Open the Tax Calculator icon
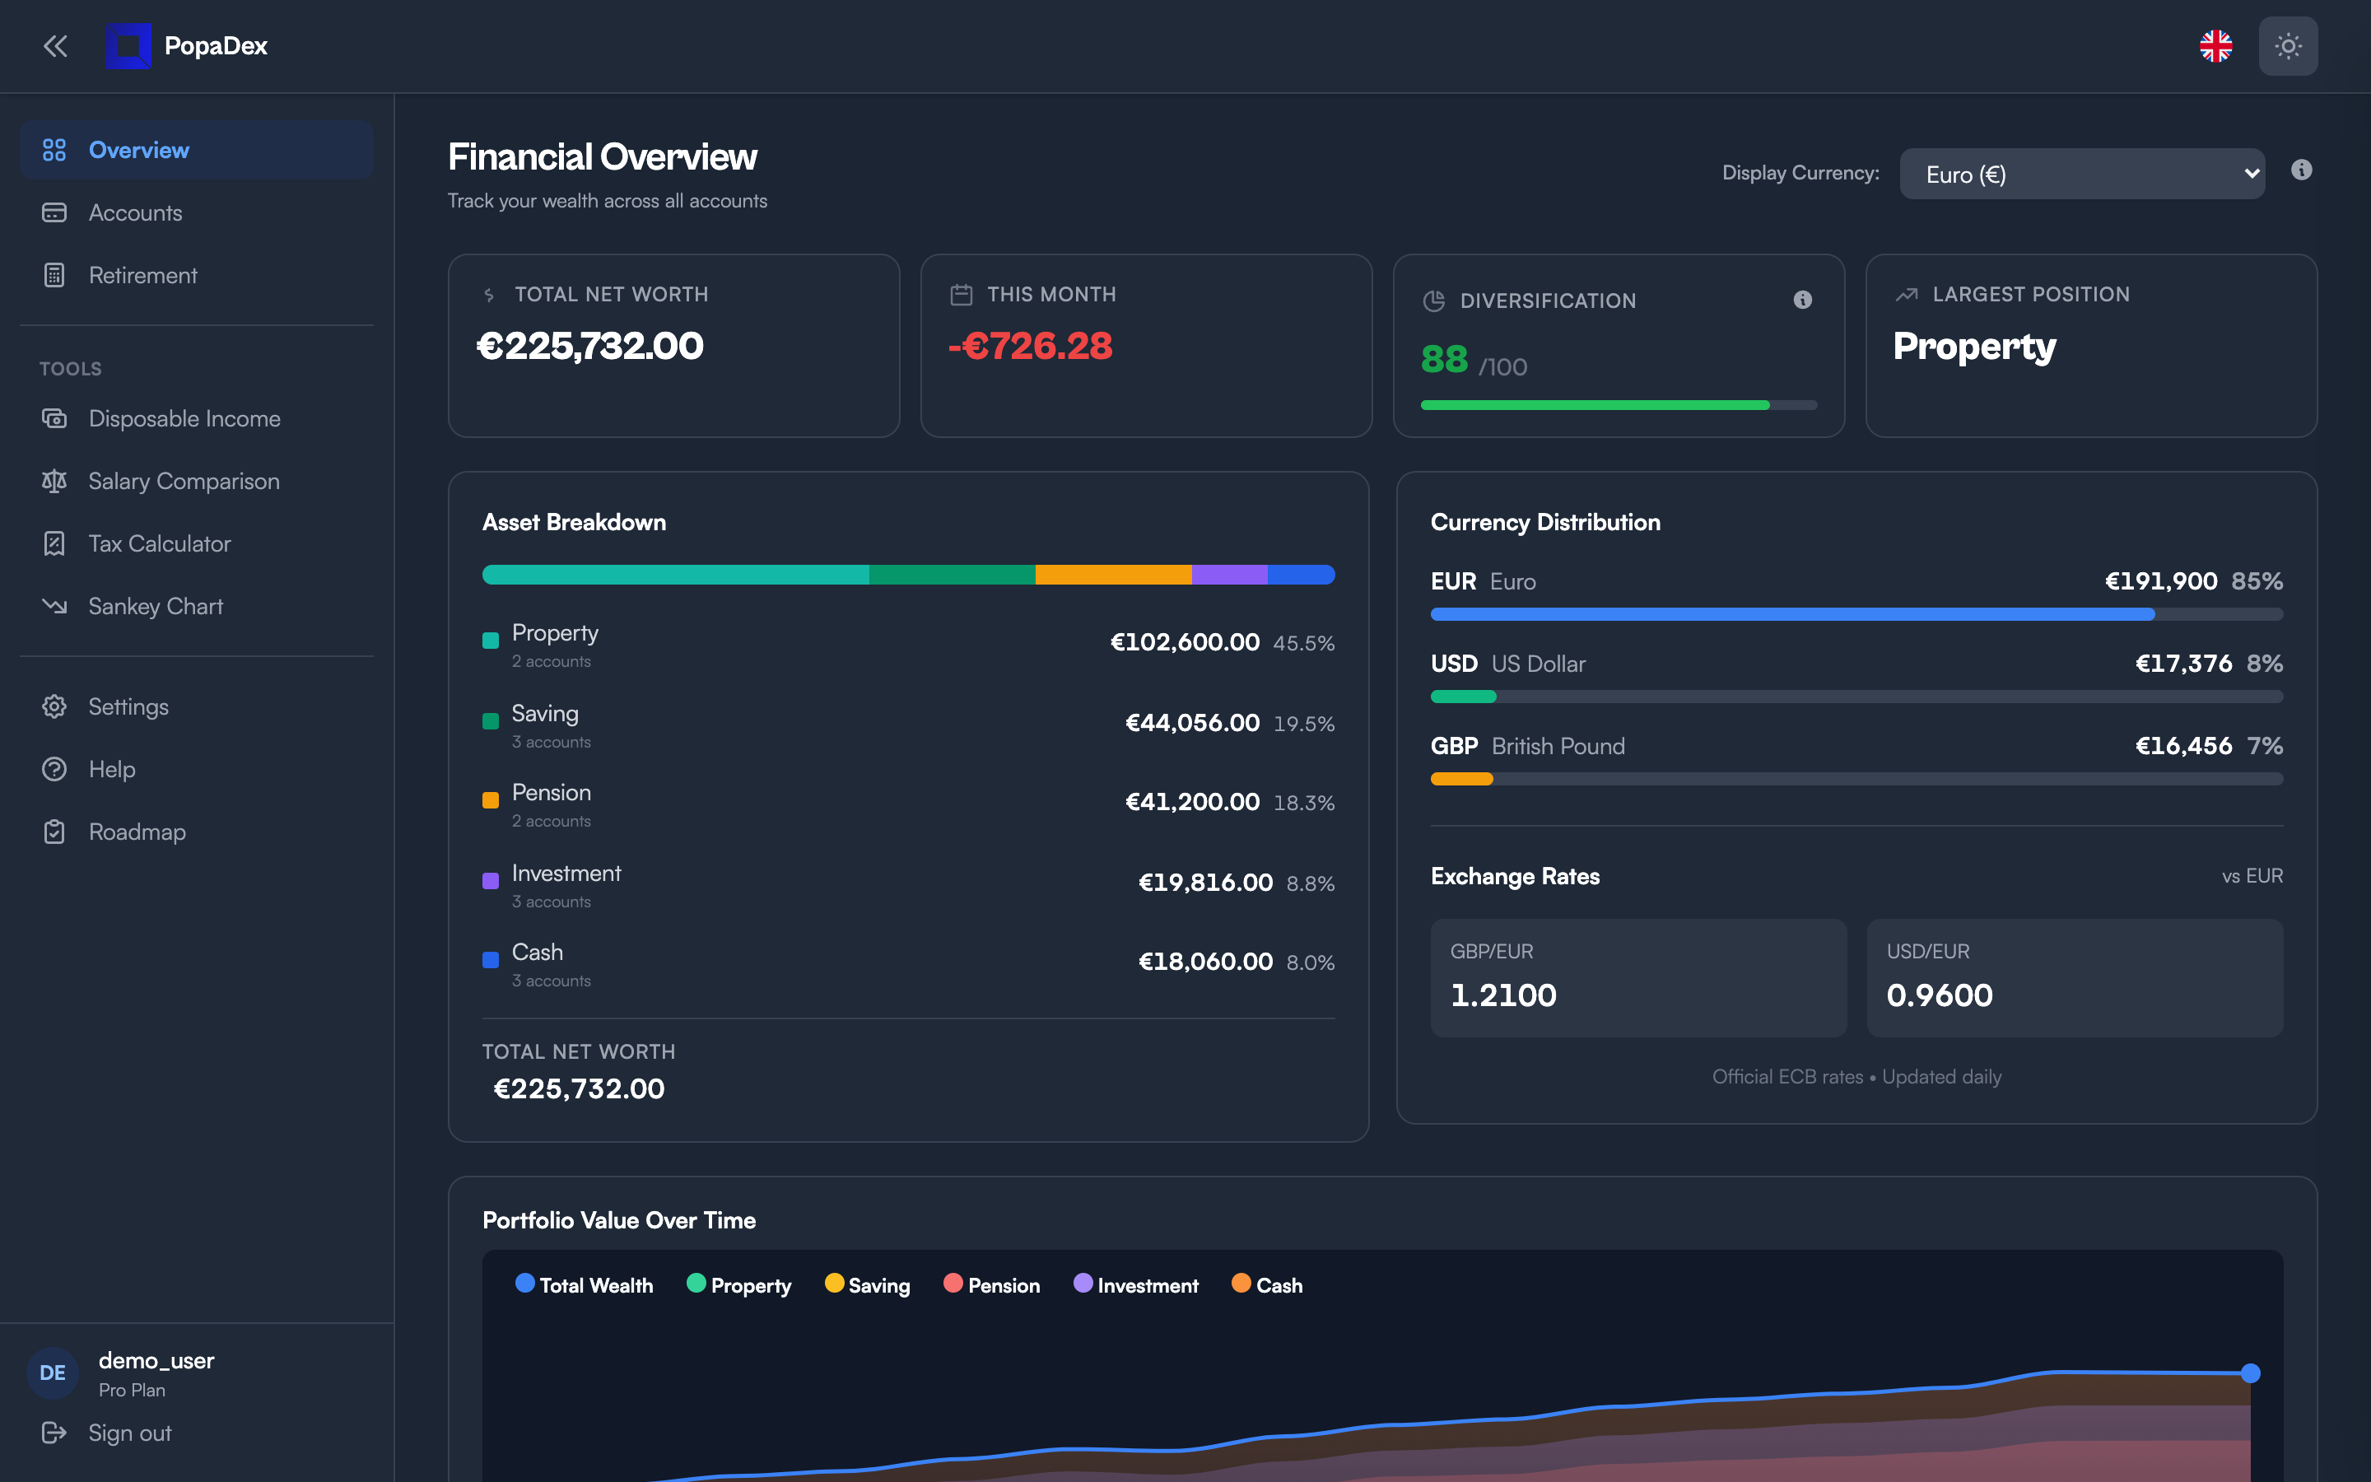This screenshot has height=1482, width=2371. click(54, 543)
